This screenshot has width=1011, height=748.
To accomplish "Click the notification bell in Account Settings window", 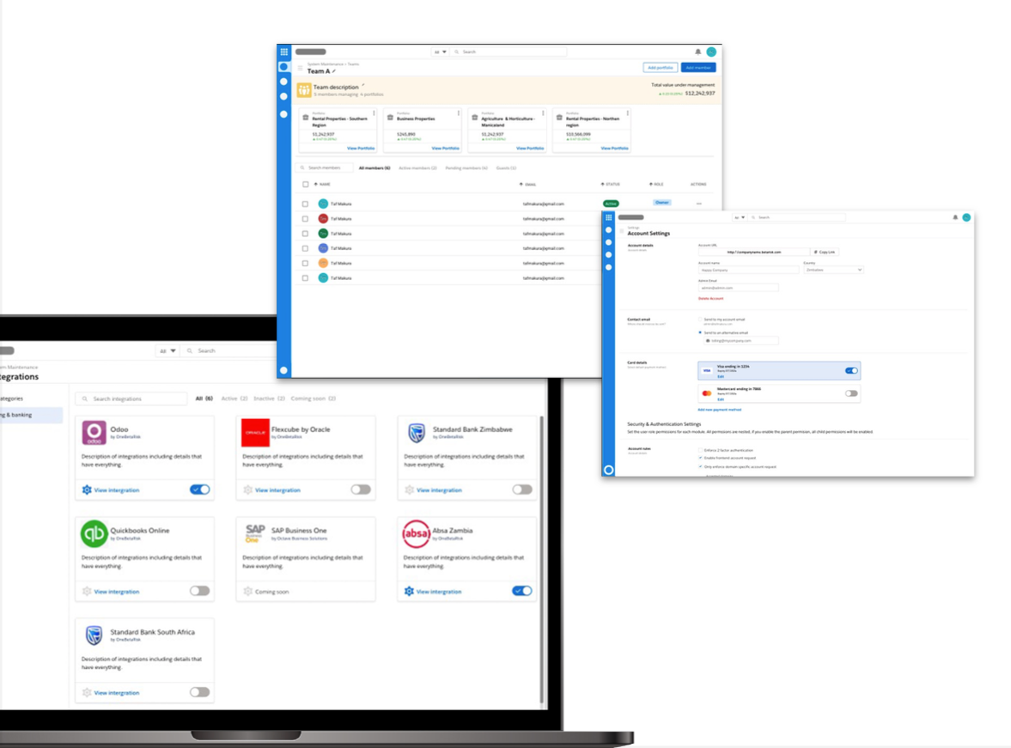I will (955, 217).
